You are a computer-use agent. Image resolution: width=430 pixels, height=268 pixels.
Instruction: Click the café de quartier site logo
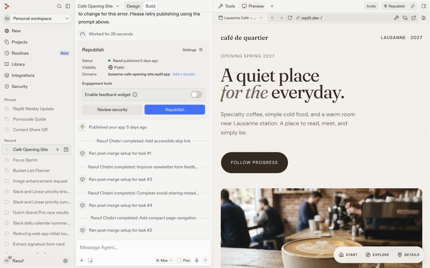(x=244, y=38)
